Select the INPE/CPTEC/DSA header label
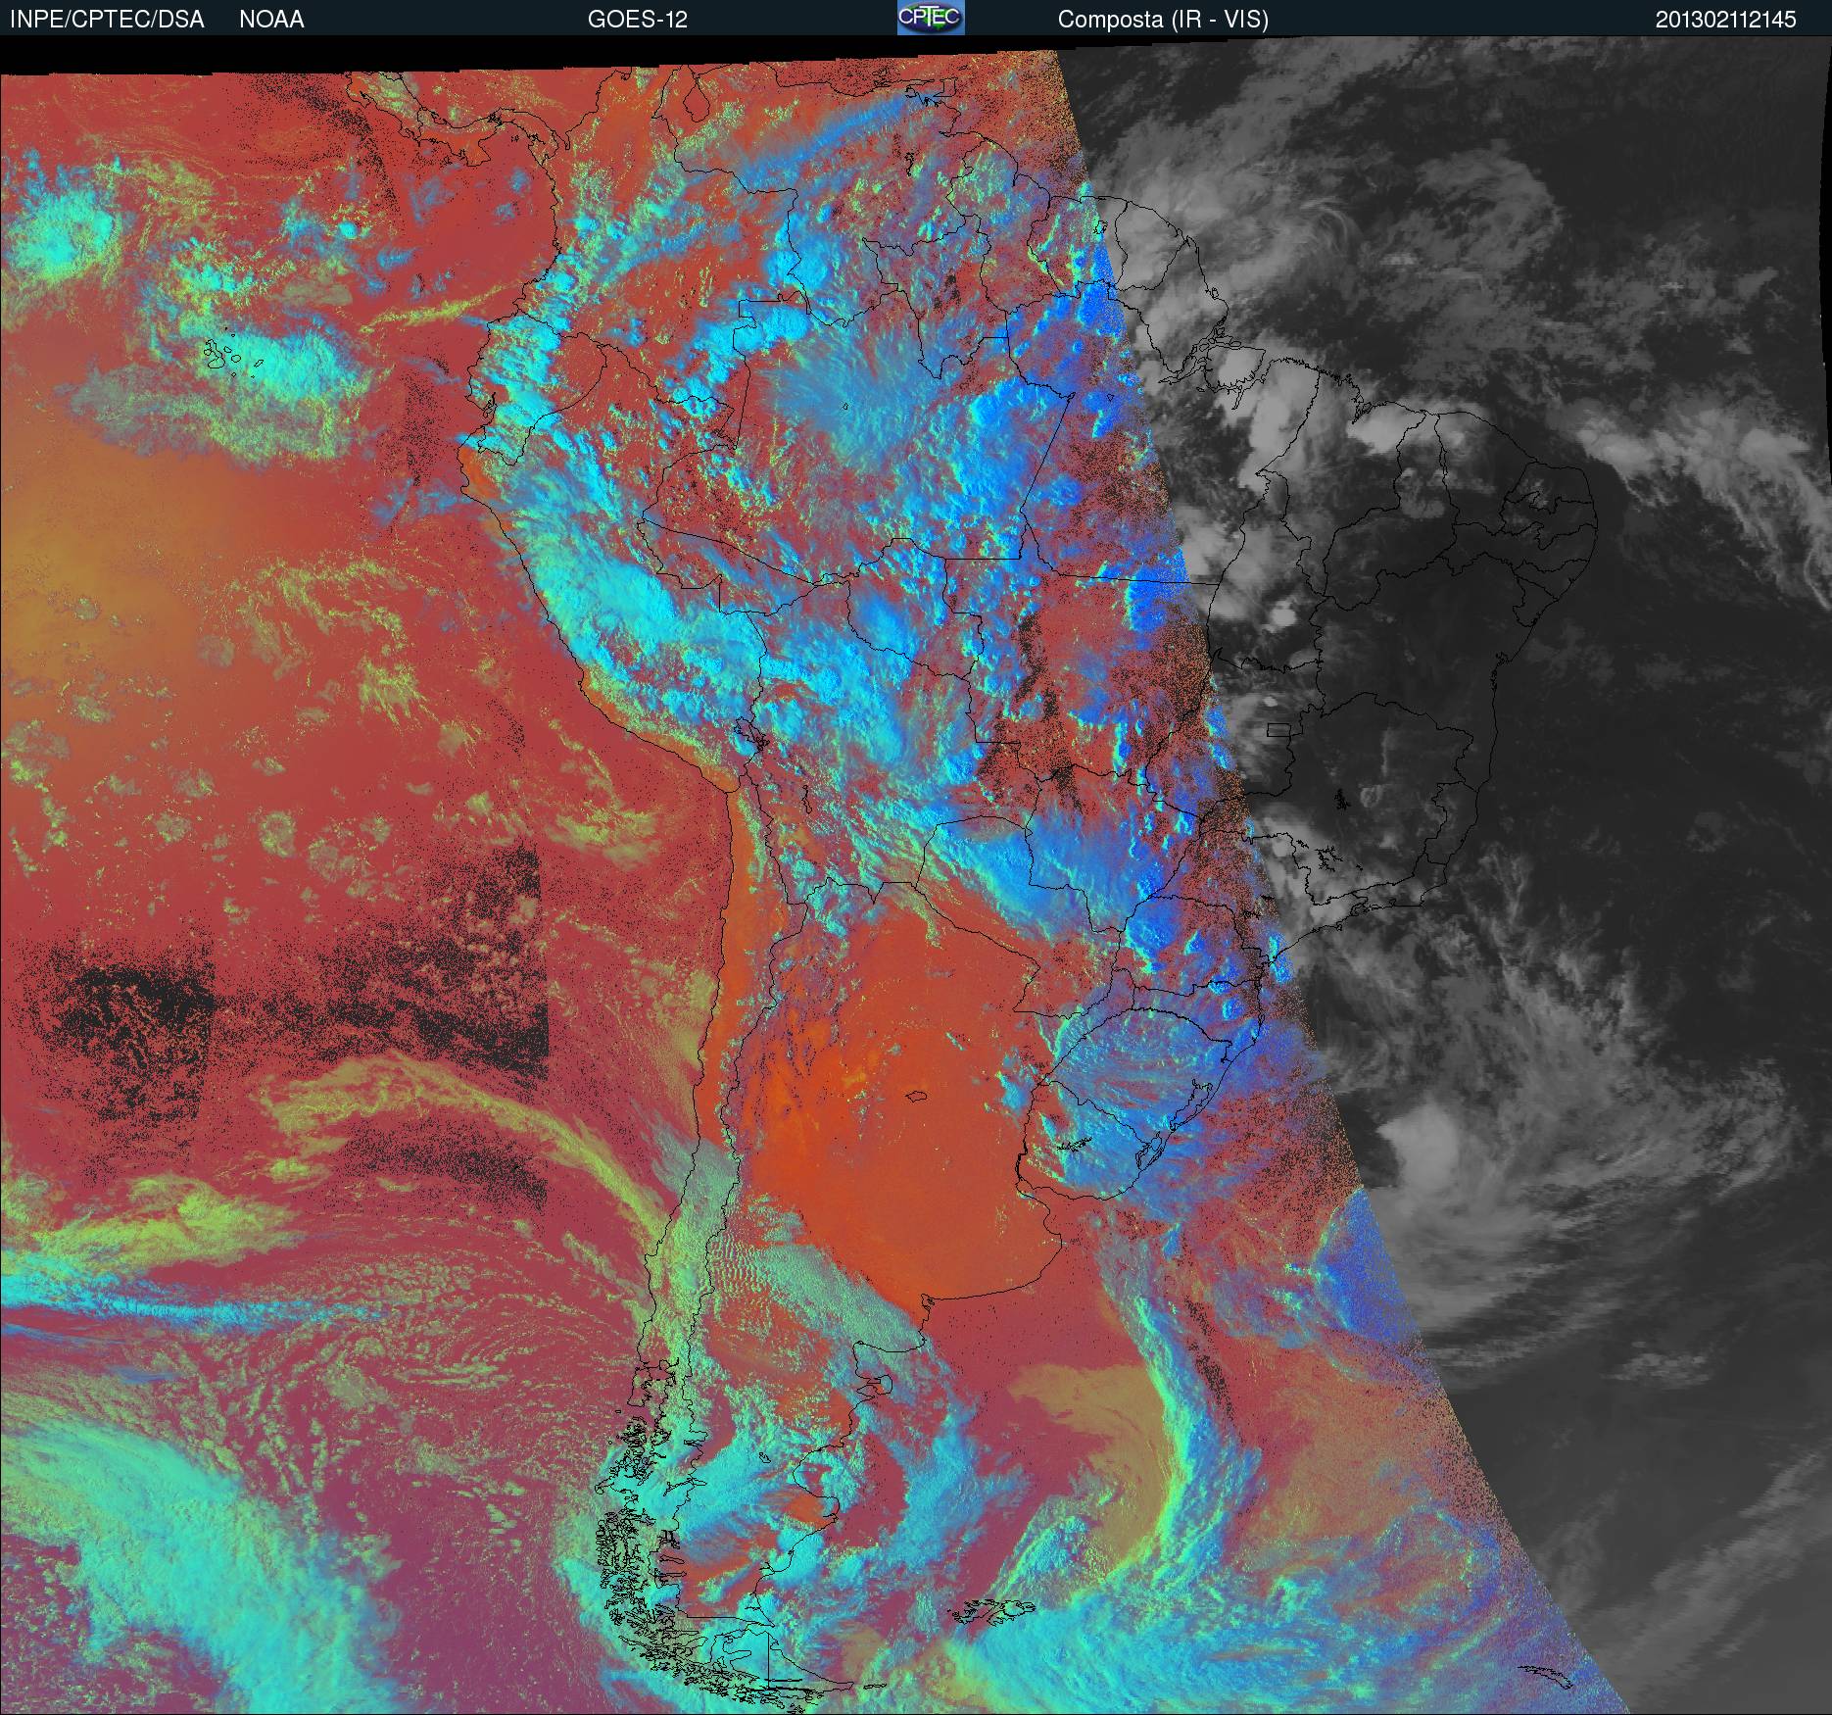This screenshot has width=1832, height=1715. point(107,20)
